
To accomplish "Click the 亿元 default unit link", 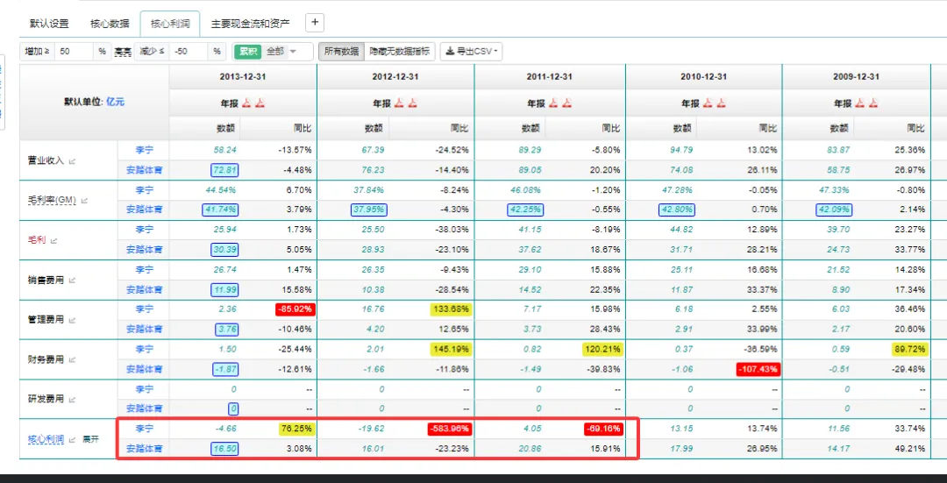I will pyautogui.click(x=116, y=102).
